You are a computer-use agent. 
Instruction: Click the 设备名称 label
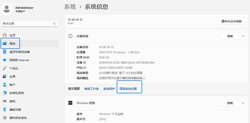click(82, 47)
